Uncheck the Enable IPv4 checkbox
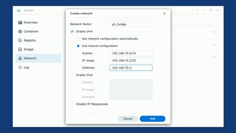Viewport: 236px width, 133px height. (72, 31)
